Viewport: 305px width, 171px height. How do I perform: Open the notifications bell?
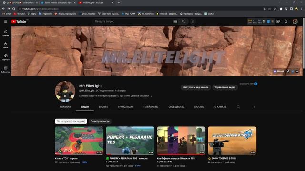click(286, 21)
